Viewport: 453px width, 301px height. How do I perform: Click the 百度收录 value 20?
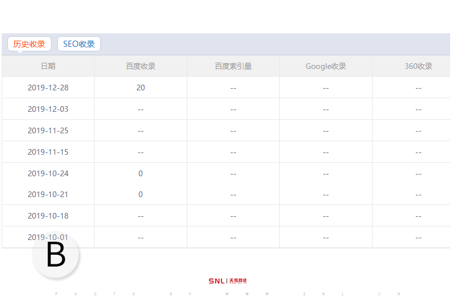[x=140, y=88]
